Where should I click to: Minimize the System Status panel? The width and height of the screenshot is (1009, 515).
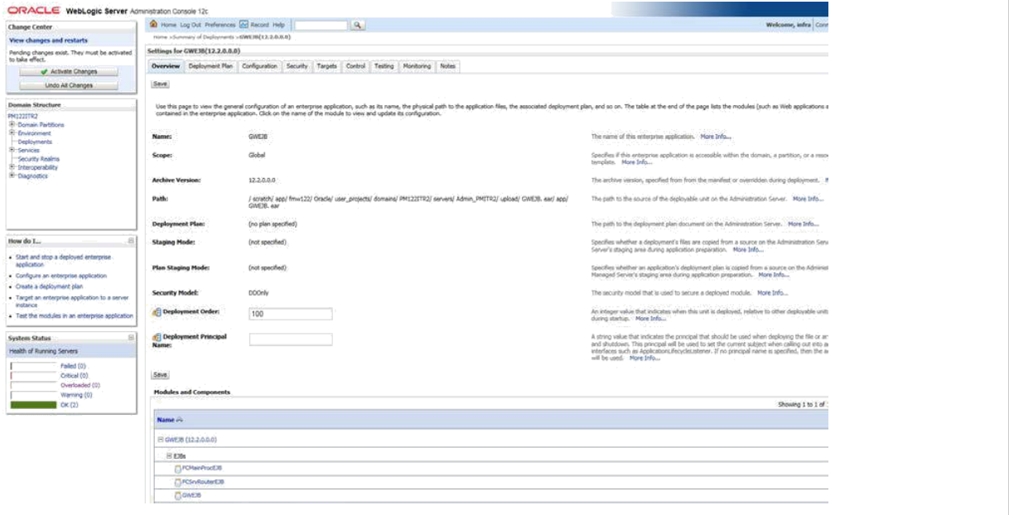pos(131,338)
